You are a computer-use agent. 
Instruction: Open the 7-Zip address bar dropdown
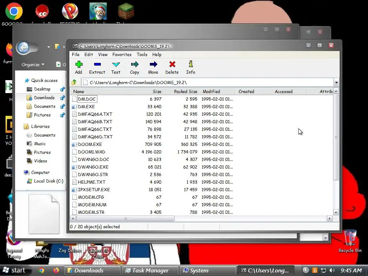336,83
